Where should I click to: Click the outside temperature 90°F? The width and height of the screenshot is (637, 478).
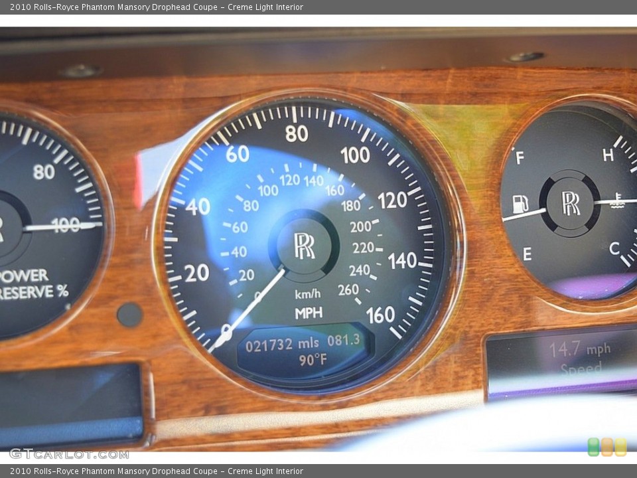313,360
